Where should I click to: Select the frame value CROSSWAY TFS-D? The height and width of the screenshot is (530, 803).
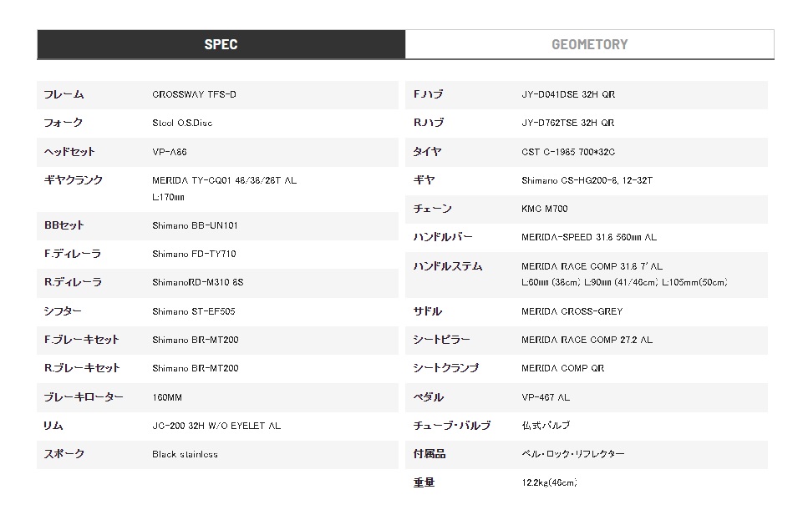click(x=194, y=94)
